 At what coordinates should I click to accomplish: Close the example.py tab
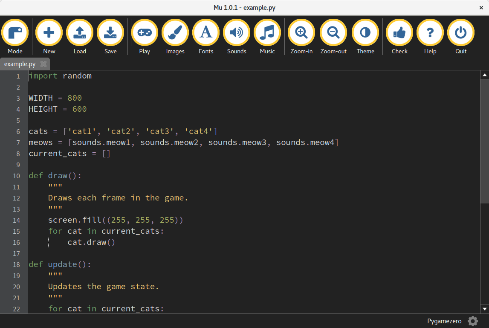point(43,64)
